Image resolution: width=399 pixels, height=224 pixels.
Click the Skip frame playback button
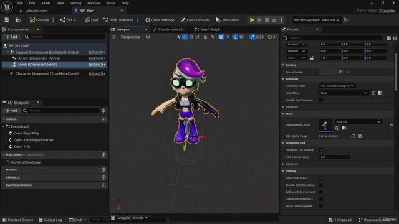[x=259, y=20]
